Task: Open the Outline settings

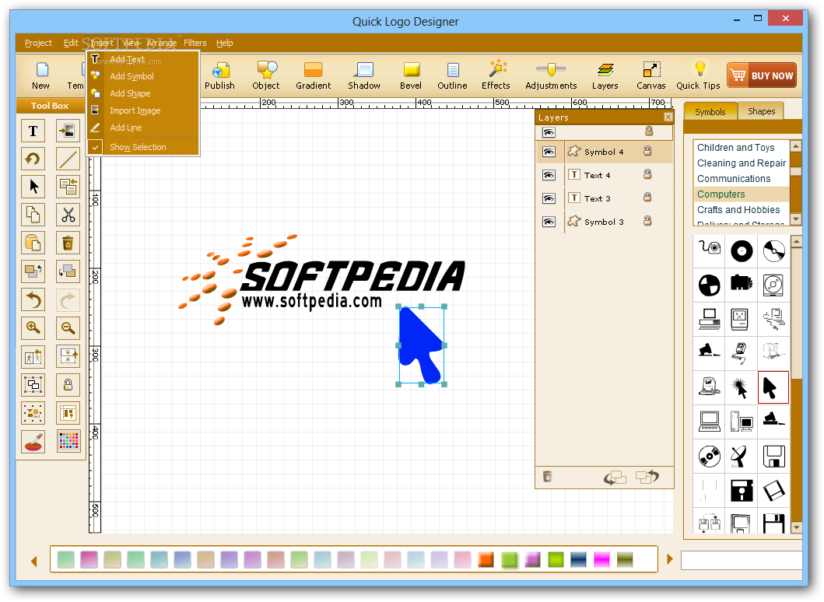Action: pyautogui.click(x=453, y=76)
